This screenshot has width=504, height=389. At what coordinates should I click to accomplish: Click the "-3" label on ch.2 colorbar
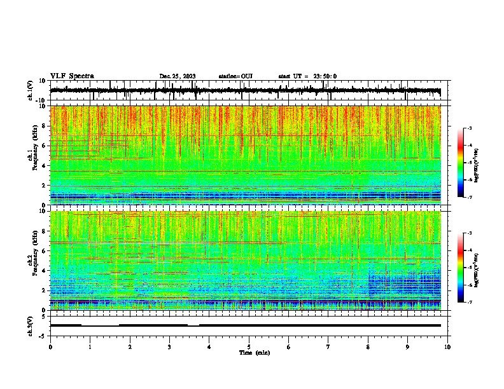(x=469, y=233)
